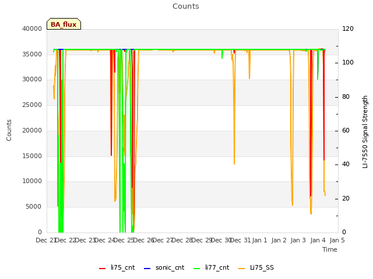Viewport: 373px width, 279px height.
Task: Click the 'Jan 2' date label
Action: [279, 240]
